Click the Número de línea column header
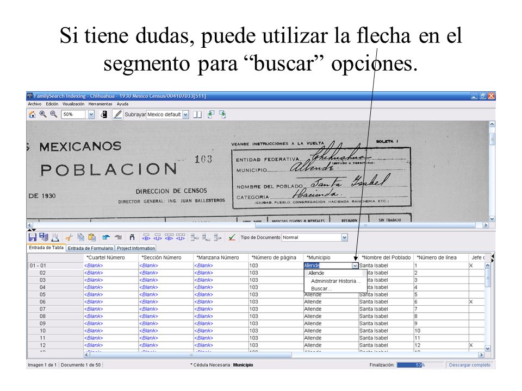This screenshot has height=391, width=522. tap(441, 257)
